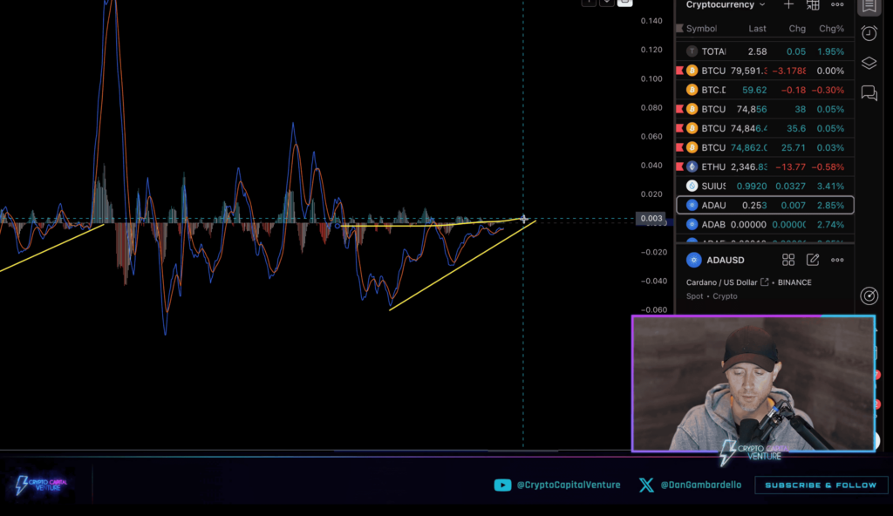This screenshot has width=893, height=516.
Task: Click the watchlist bookmark sidebar icon
Action: coord(869,6)
